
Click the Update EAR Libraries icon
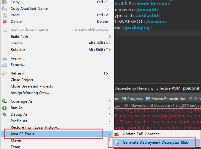pyautogui.click(x=117, y=134)
